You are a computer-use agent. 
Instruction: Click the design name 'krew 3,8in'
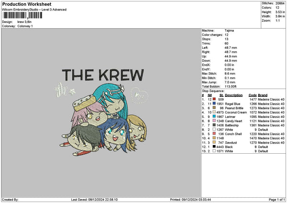[24, 22]
